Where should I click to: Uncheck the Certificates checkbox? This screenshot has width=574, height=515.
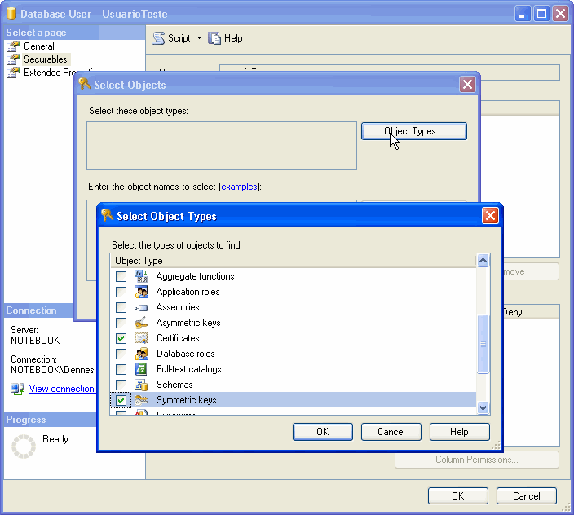pos(121,338)
